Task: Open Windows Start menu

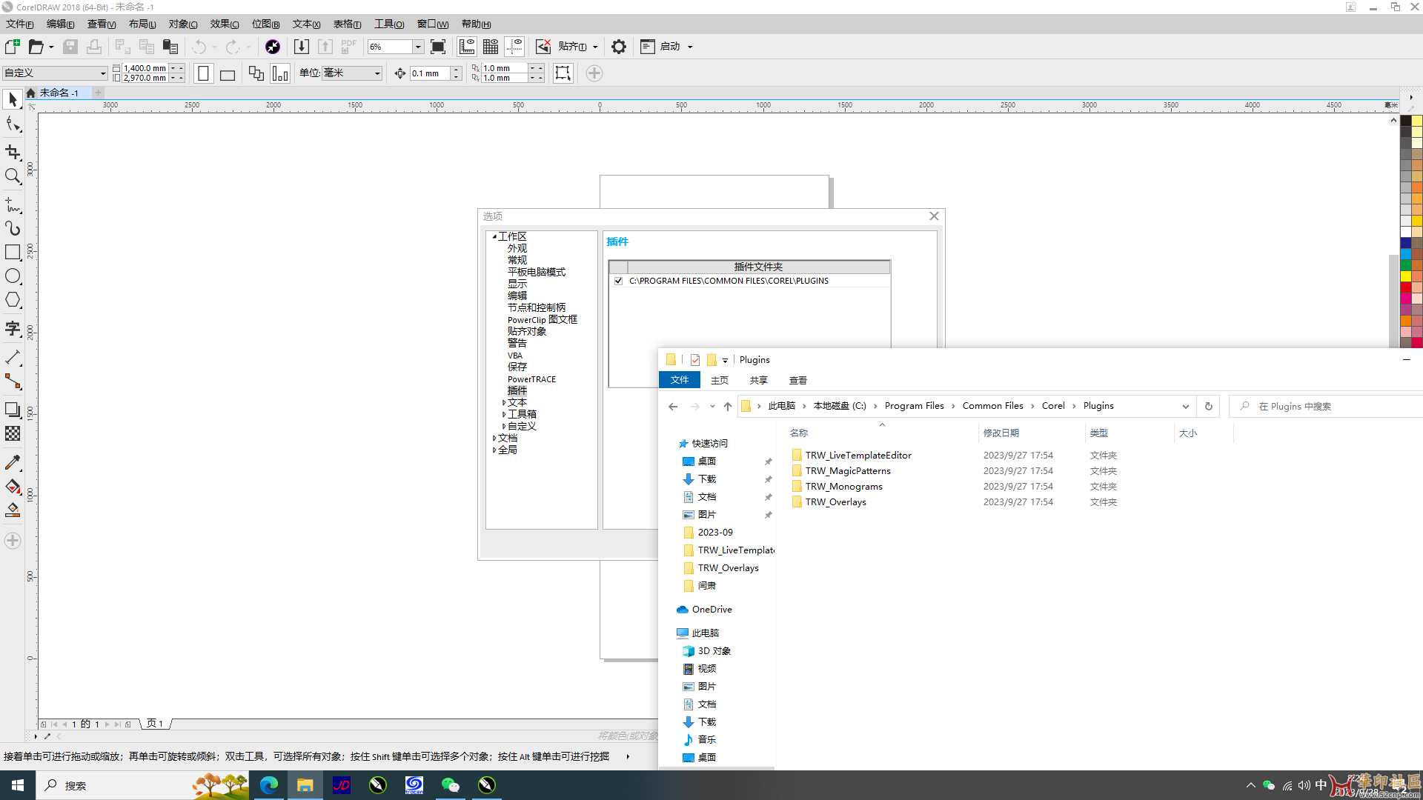Action: [18, 785]
